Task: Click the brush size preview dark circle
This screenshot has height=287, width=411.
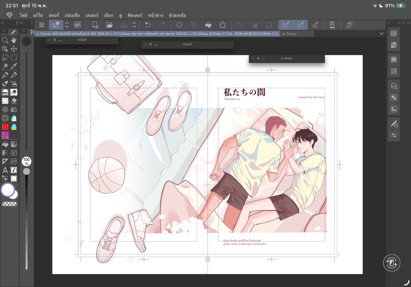Action: click(26, 41)
